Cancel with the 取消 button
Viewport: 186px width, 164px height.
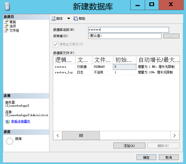coord(168,157)
